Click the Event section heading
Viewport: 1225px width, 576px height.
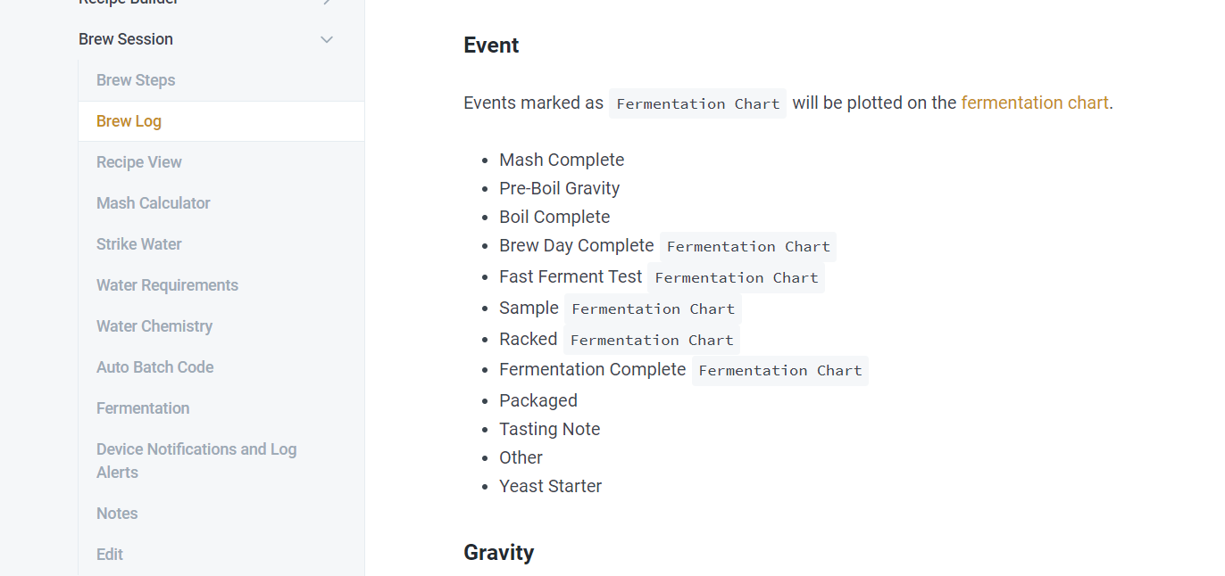coord(491,45)
